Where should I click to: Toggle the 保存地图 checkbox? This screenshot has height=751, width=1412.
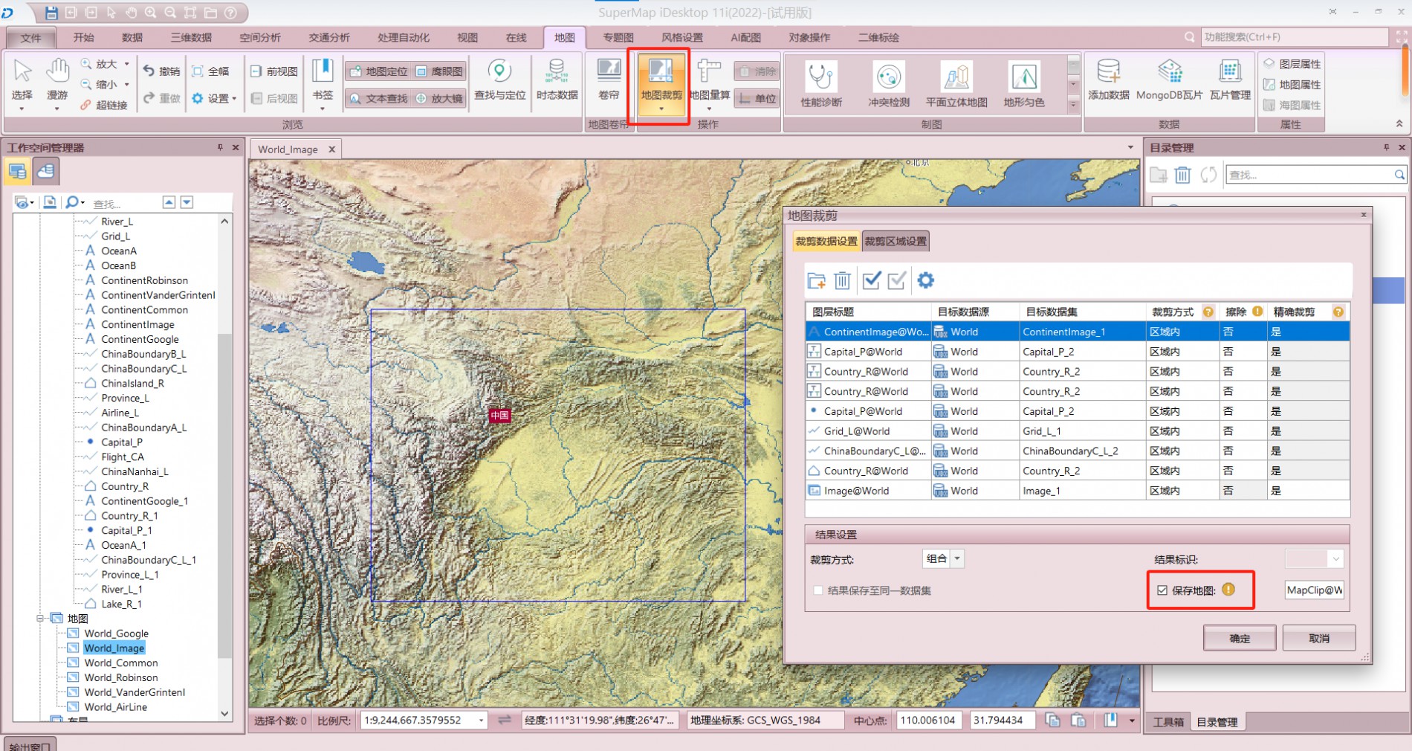pos(1162,590)
